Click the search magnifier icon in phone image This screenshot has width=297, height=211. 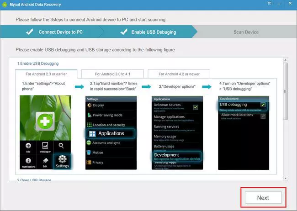tap(61, 146)
